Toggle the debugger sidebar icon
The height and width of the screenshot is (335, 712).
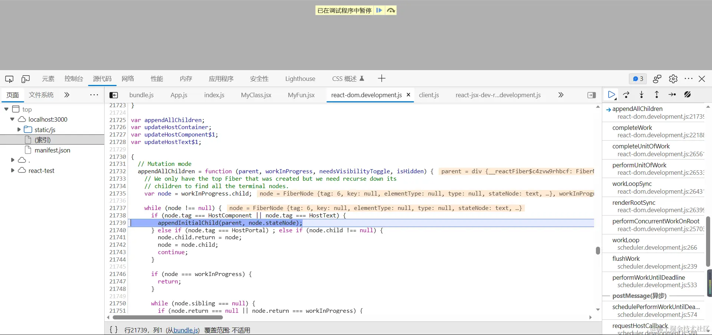pyautogui.click(x=592, y=95)
